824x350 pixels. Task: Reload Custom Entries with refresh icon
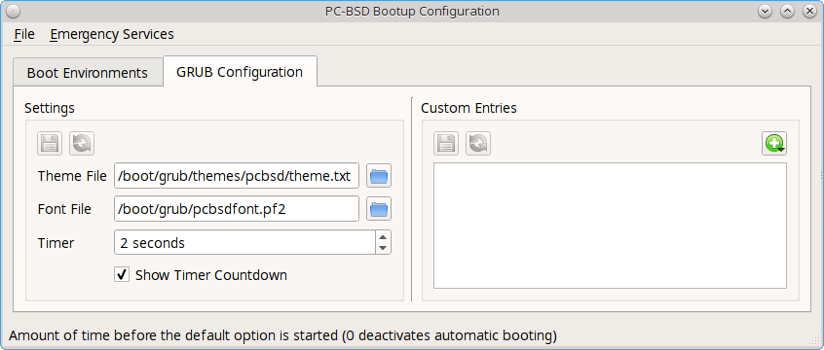tap(478, 143)
